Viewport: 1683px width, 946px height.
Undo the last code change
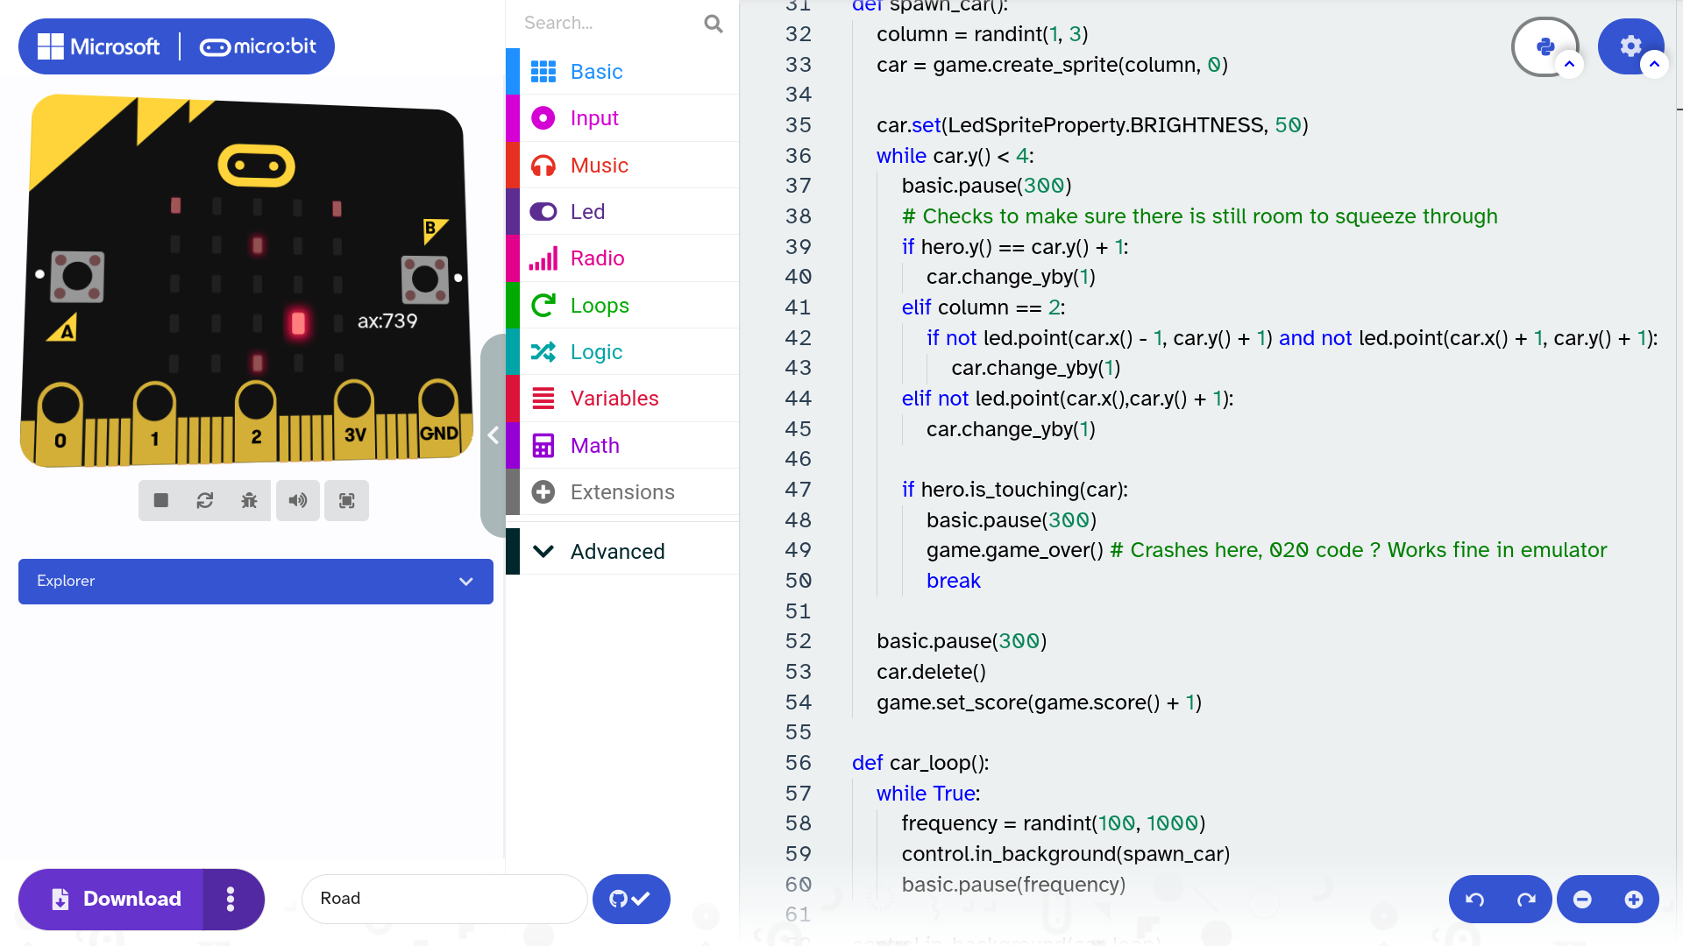click(1475, 900)
